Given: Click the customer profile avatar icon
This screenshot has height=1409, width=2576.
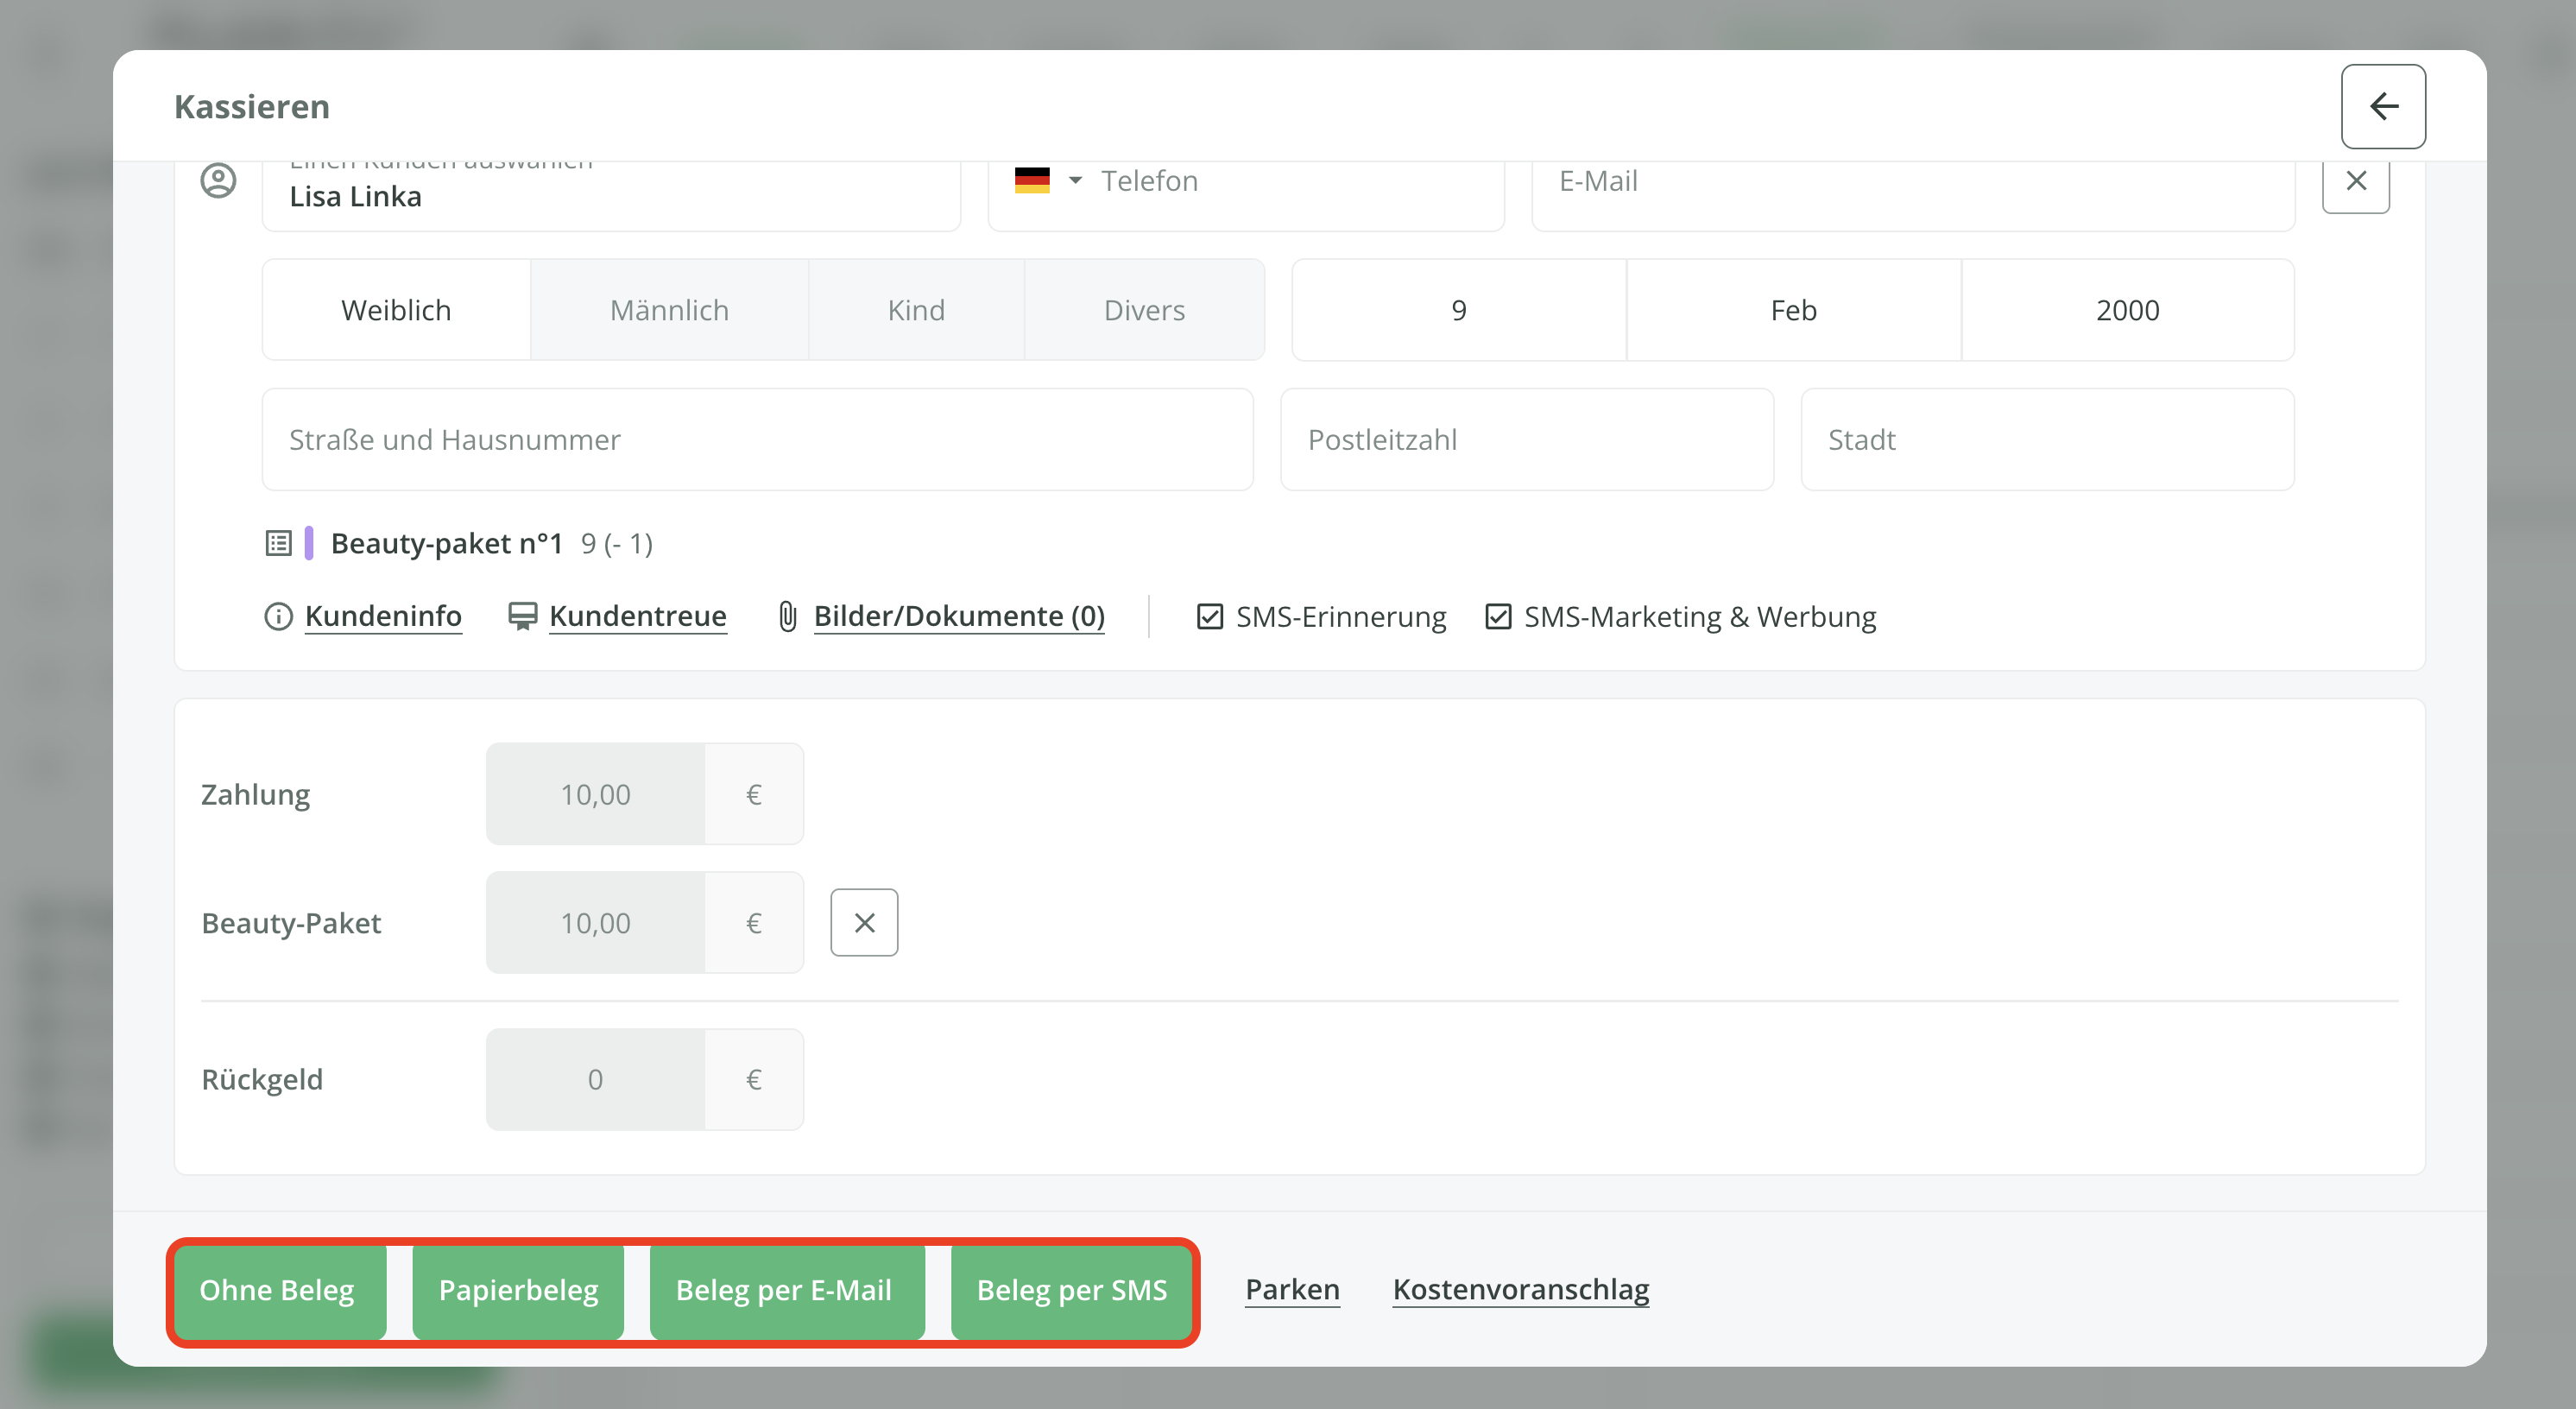Looking at the screenshot, I should (218, 181).
